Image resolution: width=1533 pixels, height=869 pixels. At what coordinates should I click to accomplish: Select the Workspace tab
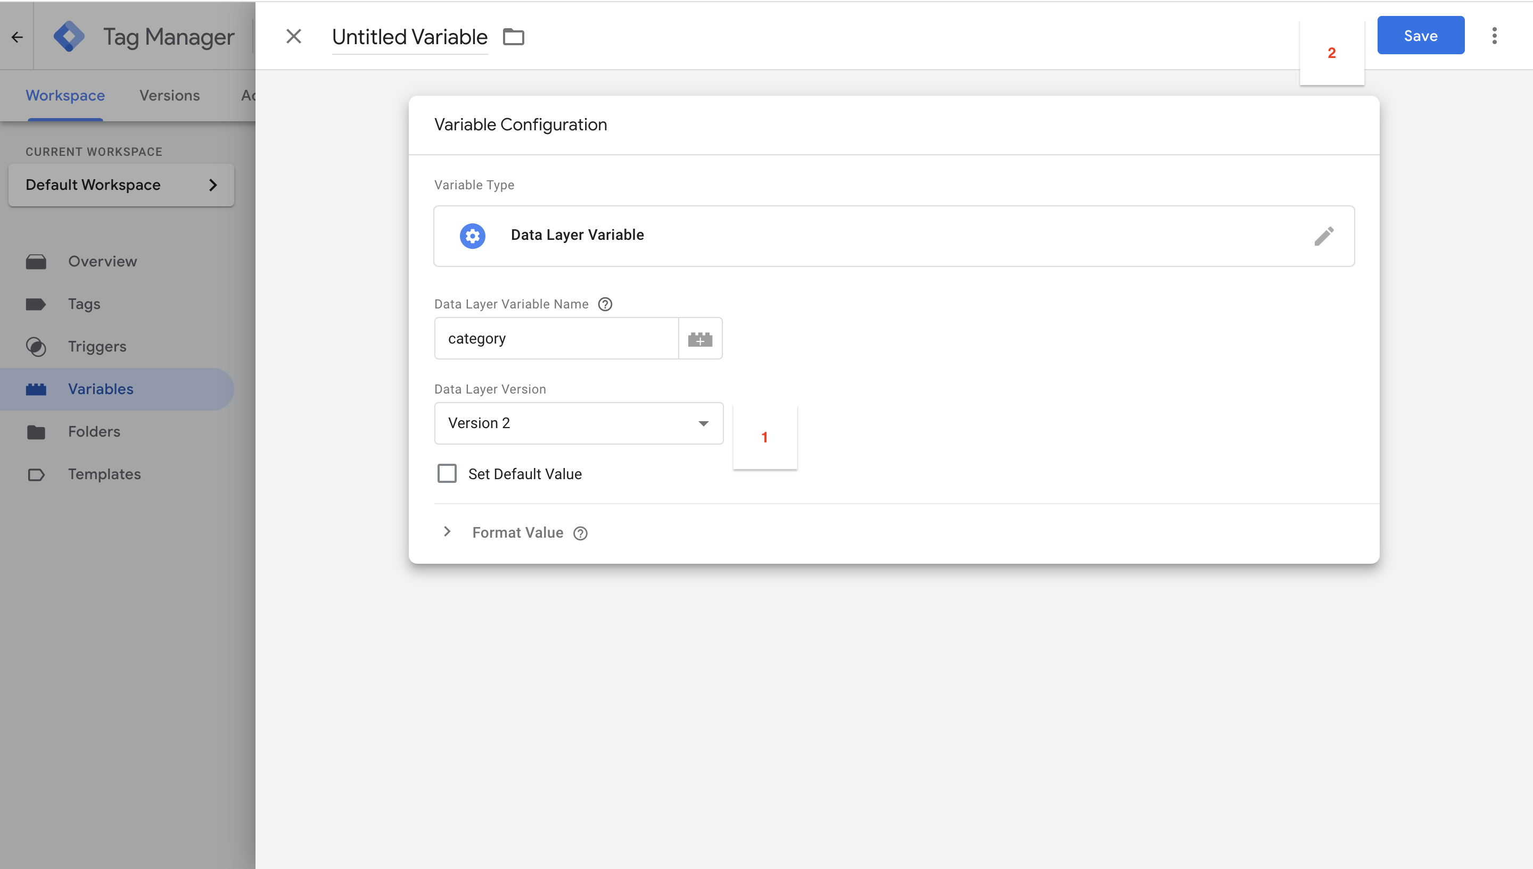coord(65,96)
